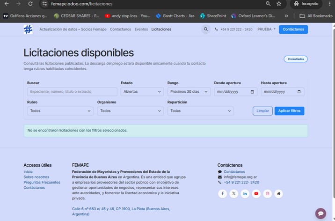Viewport: 335px width, 221px height.
Task: Click the Hasta apertura date field
Action: (283, 92)
